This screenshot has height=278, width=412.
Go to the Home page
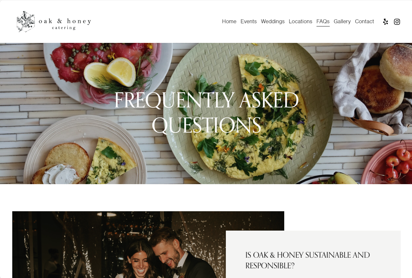[x=229, y=21]
